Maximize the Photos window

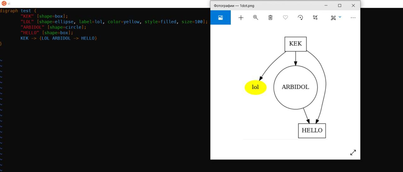(x=339, y=5)
